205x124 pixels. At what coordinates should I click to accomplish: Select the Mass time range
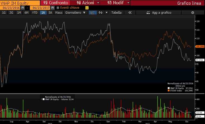point(59,13)
